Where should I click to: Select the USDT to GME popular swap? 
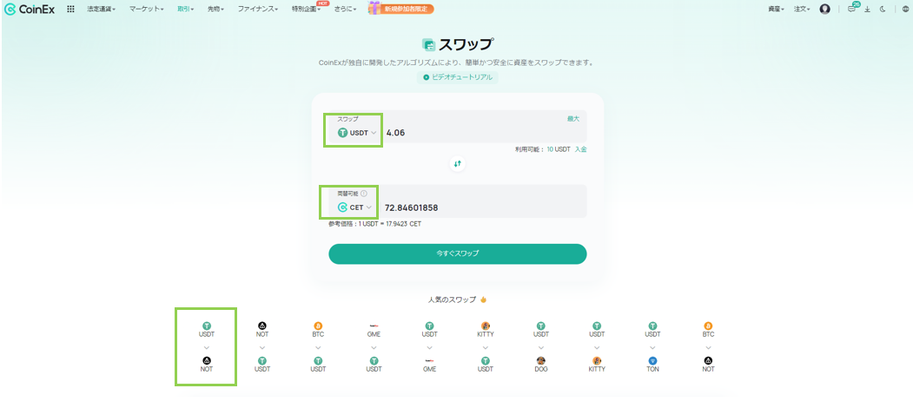tap(430, 347)
